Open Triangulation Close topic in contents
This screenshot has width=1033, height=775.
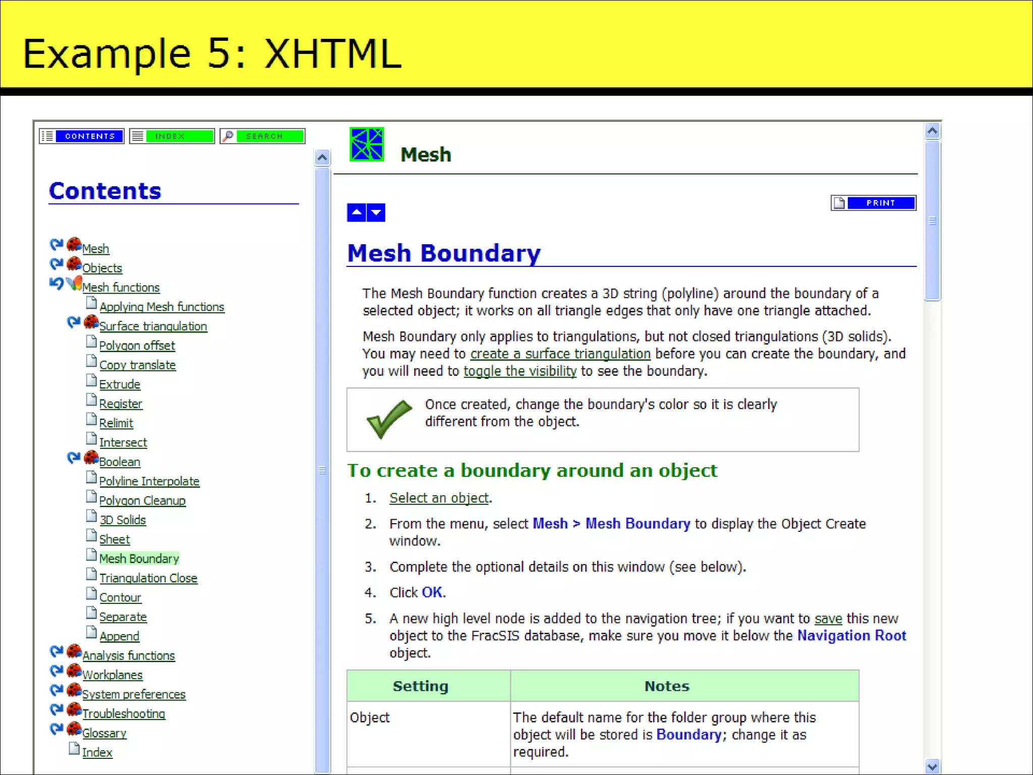pyautogui.click(x=148, y=578)
